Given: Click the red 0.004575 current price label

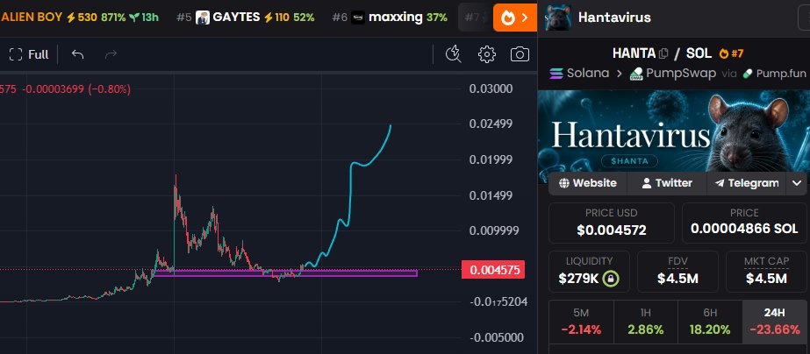Looking at the screenshot, I should [493, 269].
